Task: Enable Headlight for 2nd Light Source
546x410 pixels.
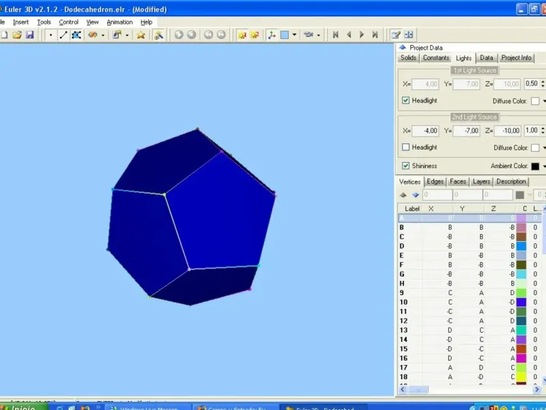Action: point(406,147)
